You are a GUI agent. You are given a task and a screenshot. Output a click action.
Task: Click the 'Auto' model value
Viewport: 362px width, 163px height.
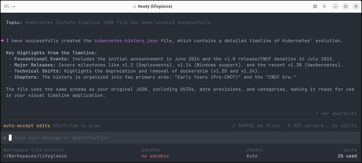click(252, 156)
